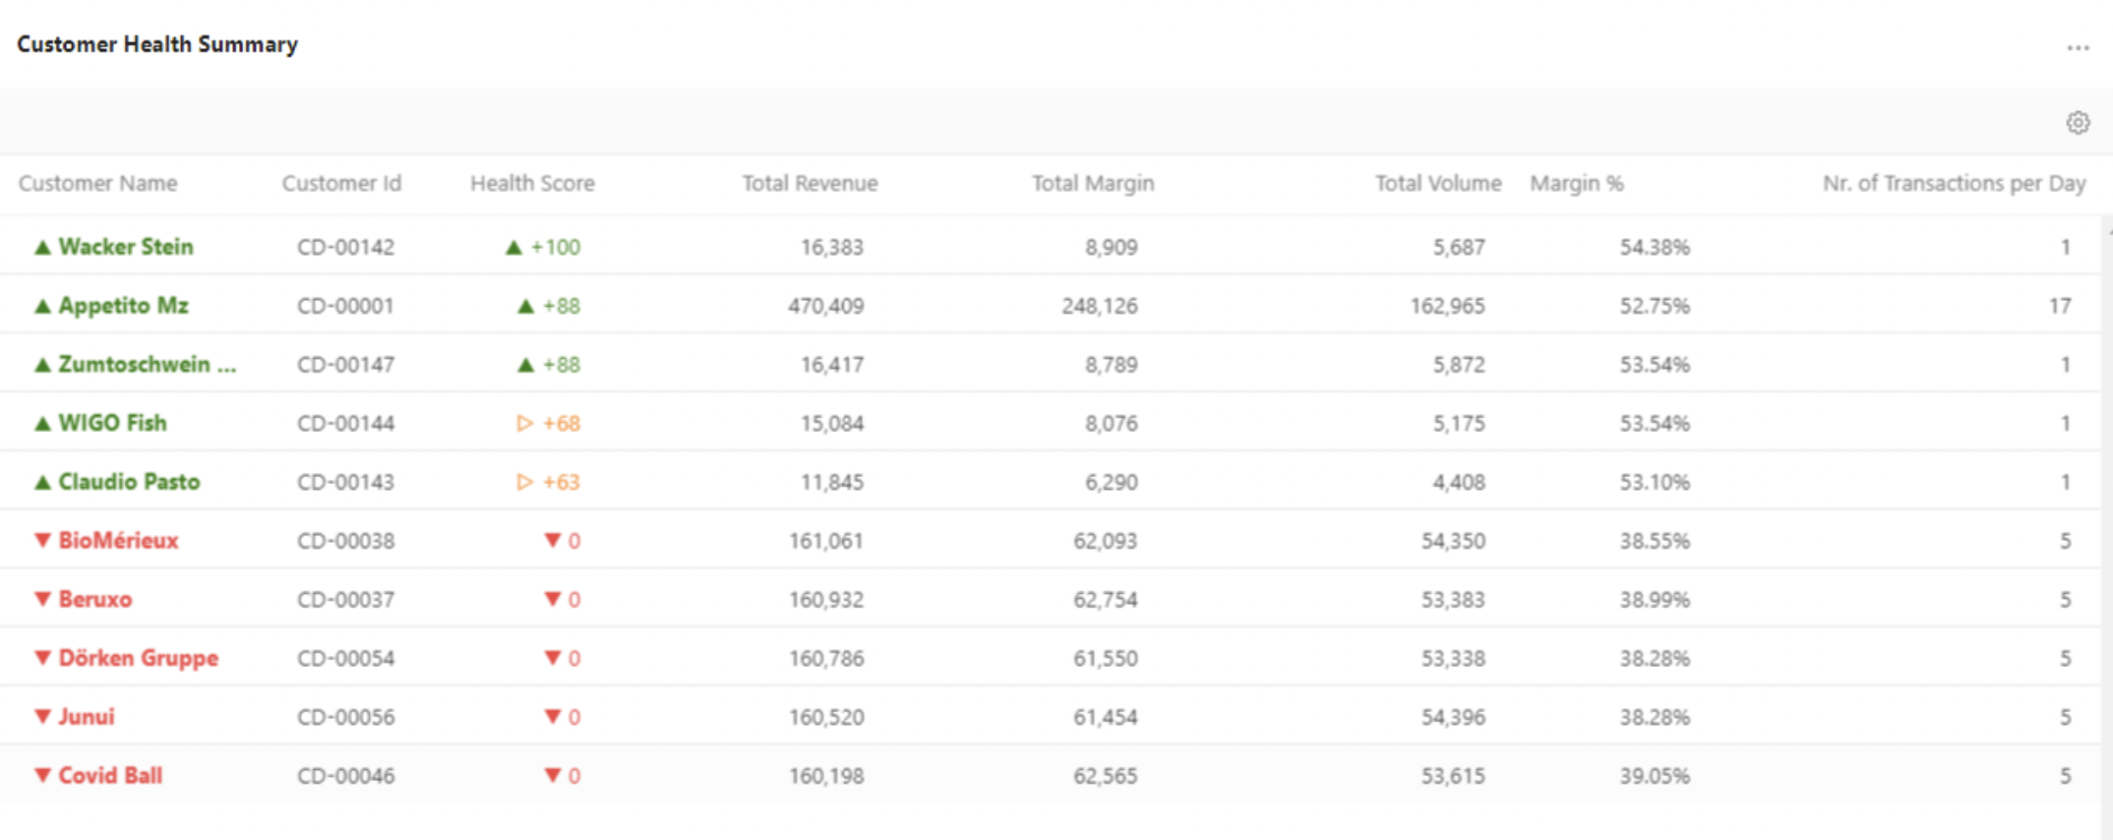The width and height of the screenshot is (2113, 840).
Task: Click customer ID CD-00143
Action: pos(345,482)
